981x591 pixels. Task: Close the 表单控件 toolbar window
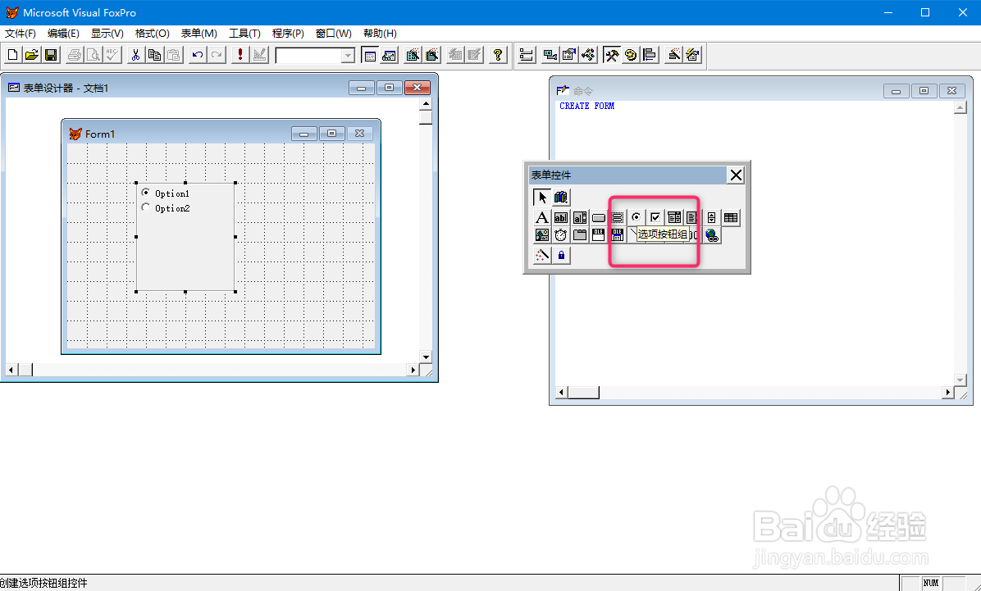736,175
